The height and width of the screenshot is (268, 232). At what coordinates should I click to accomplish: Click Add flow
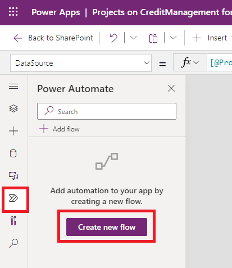(x=60, y=129)
